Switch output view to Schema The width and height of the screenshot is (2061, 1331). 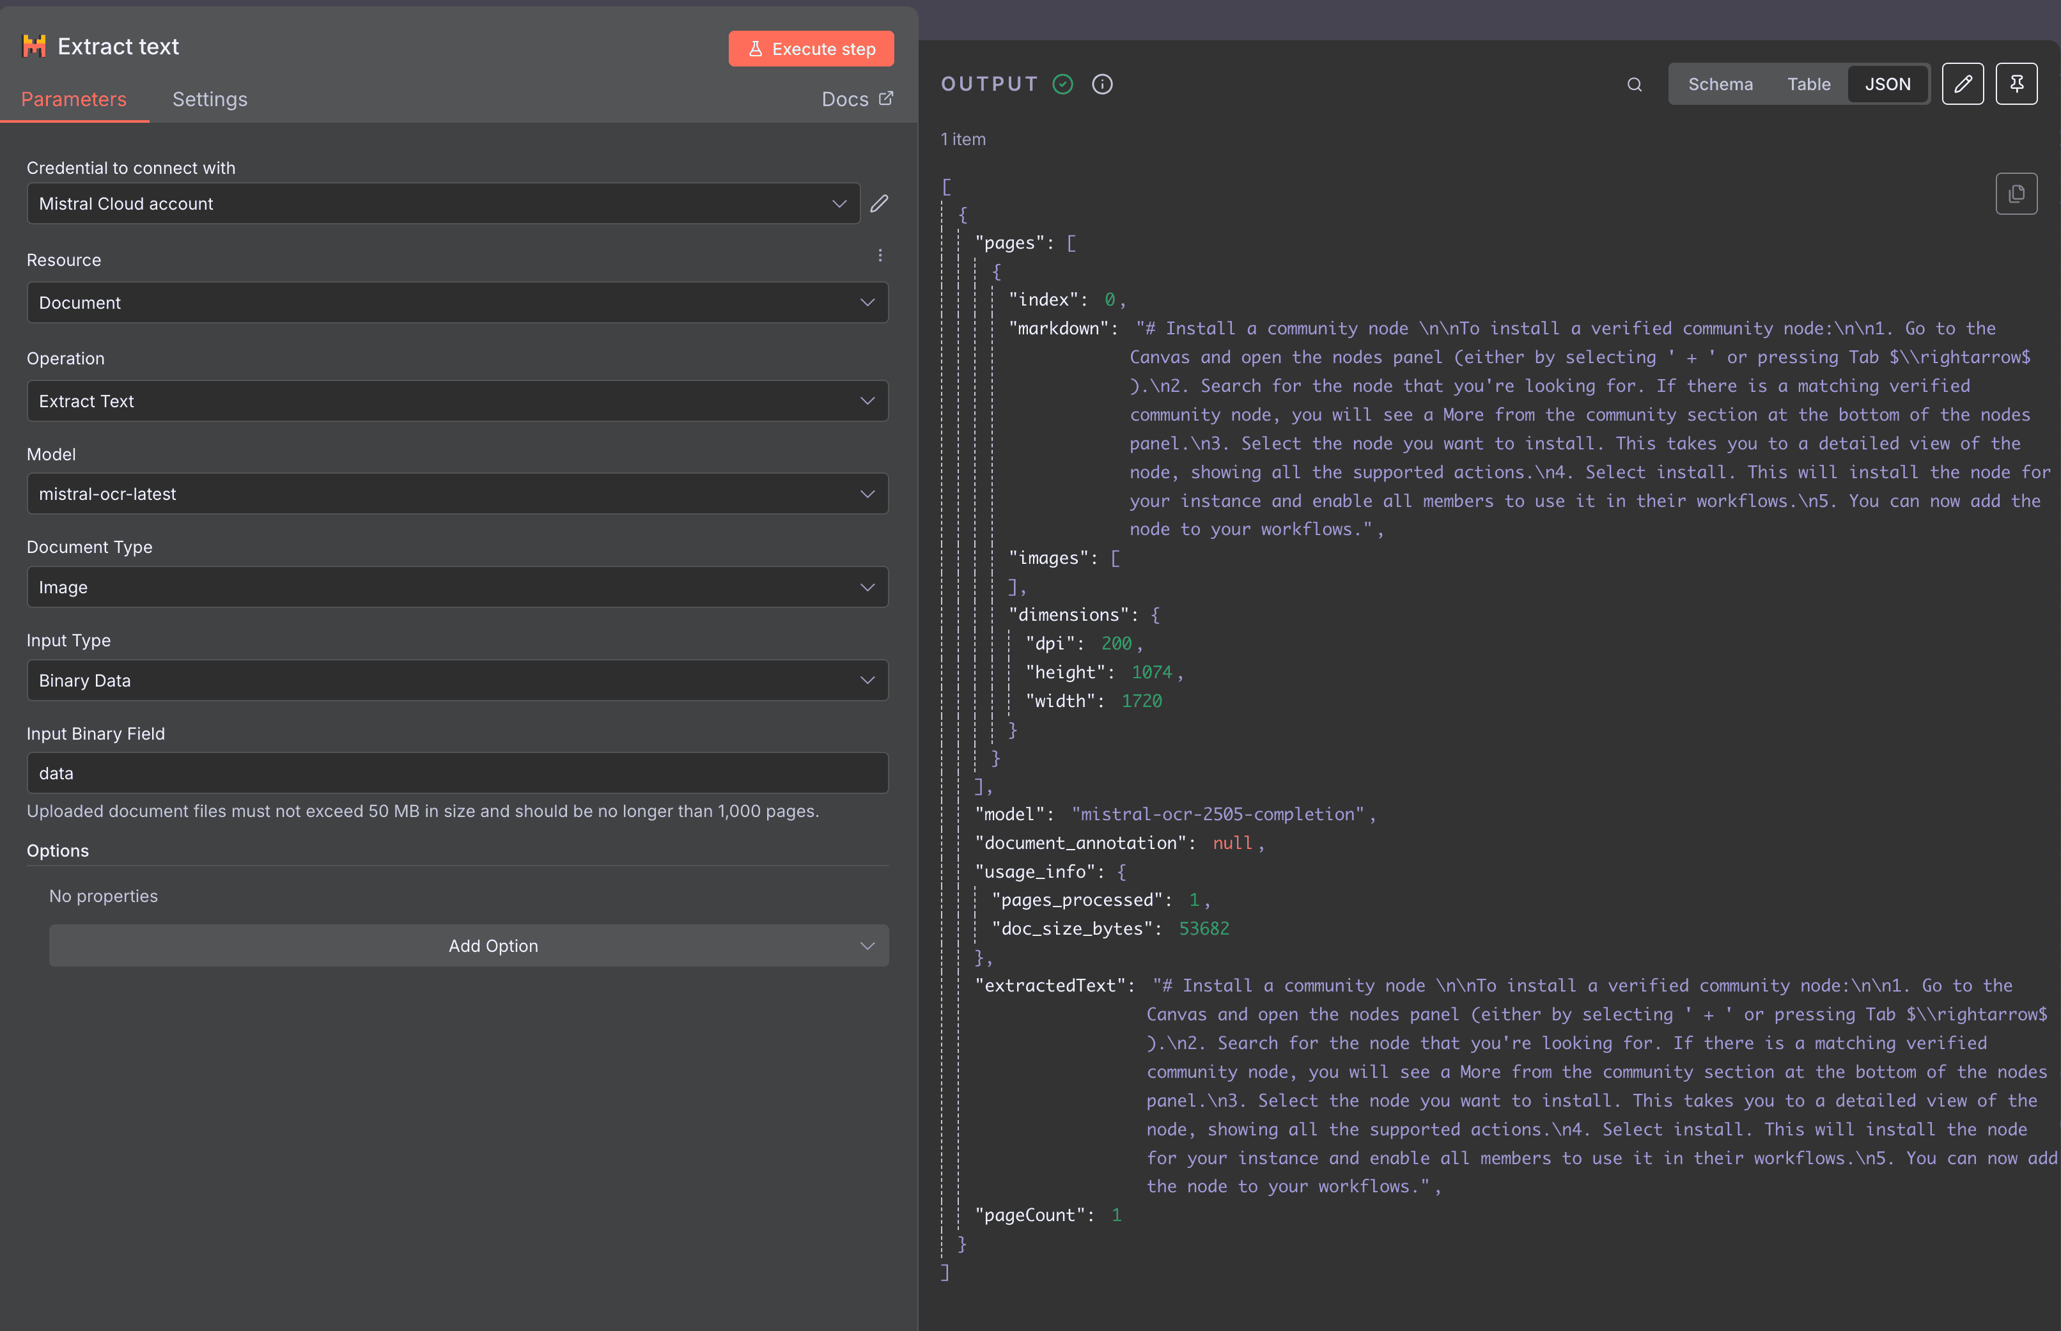pyautogui.click(x=1720, y=83)
